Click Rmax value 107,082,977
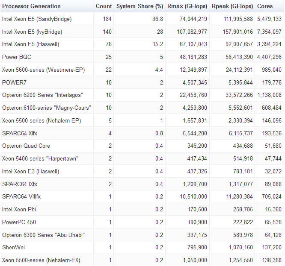 click(x=192, y=32)
